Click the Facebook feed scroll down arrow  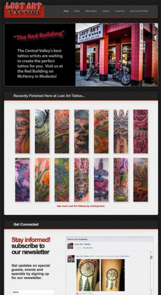point(151,293)
